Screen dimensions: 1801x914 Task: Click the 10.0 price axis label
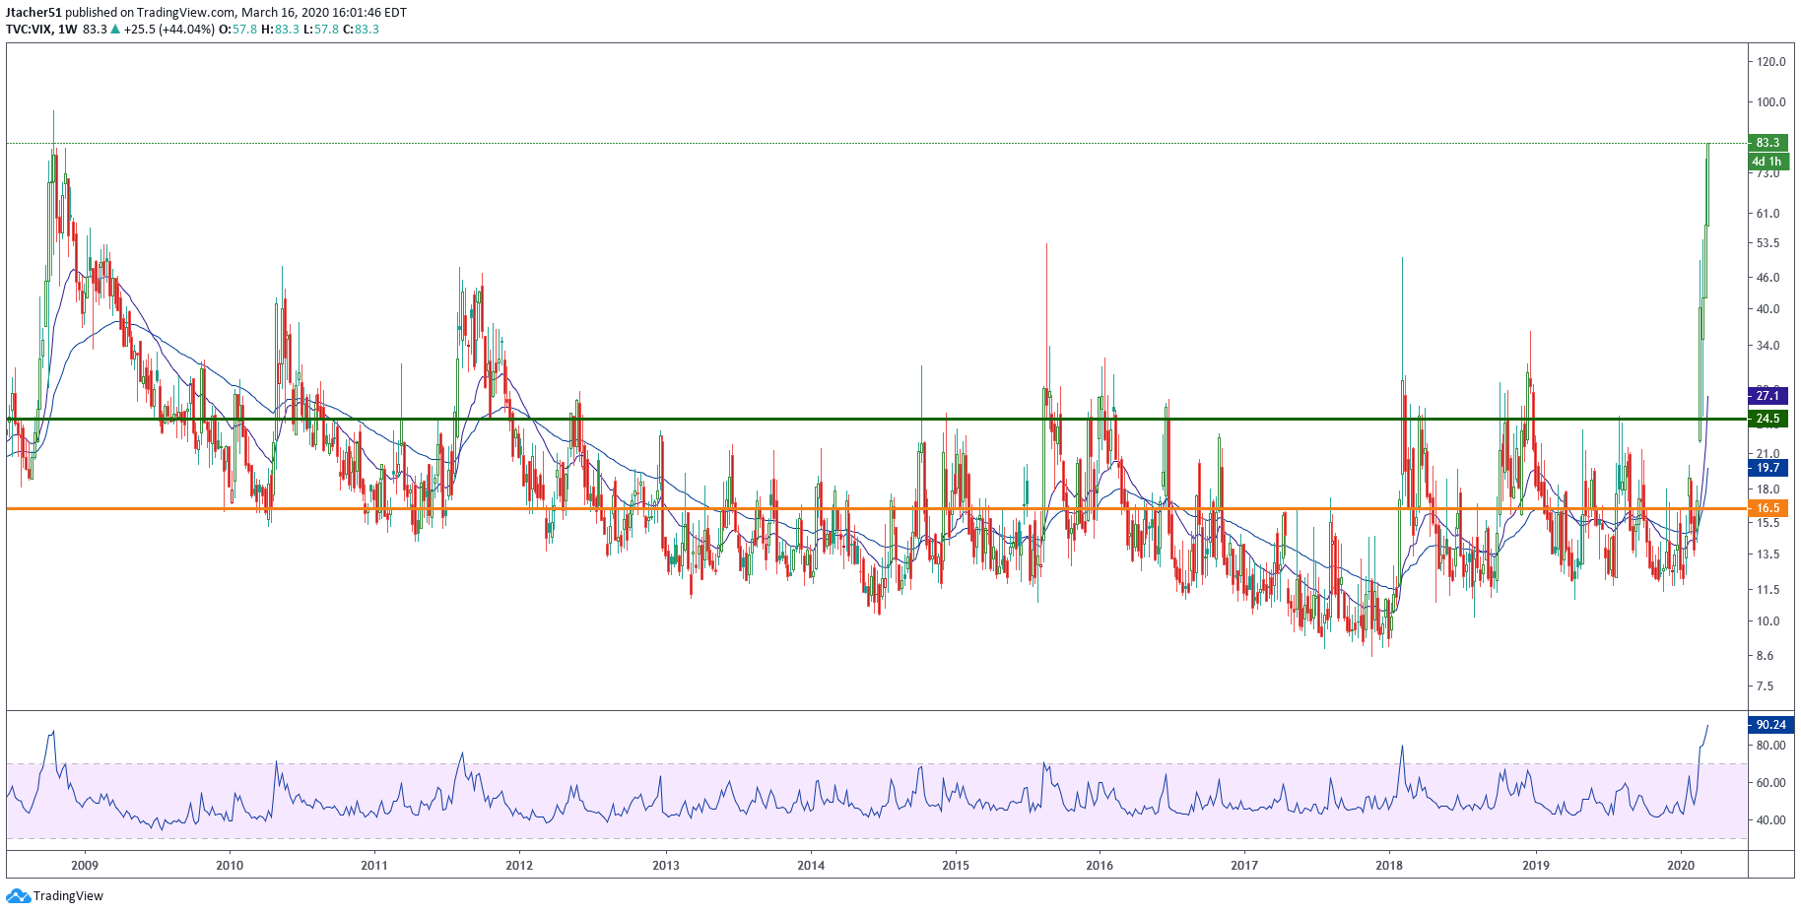[1768, 621]
